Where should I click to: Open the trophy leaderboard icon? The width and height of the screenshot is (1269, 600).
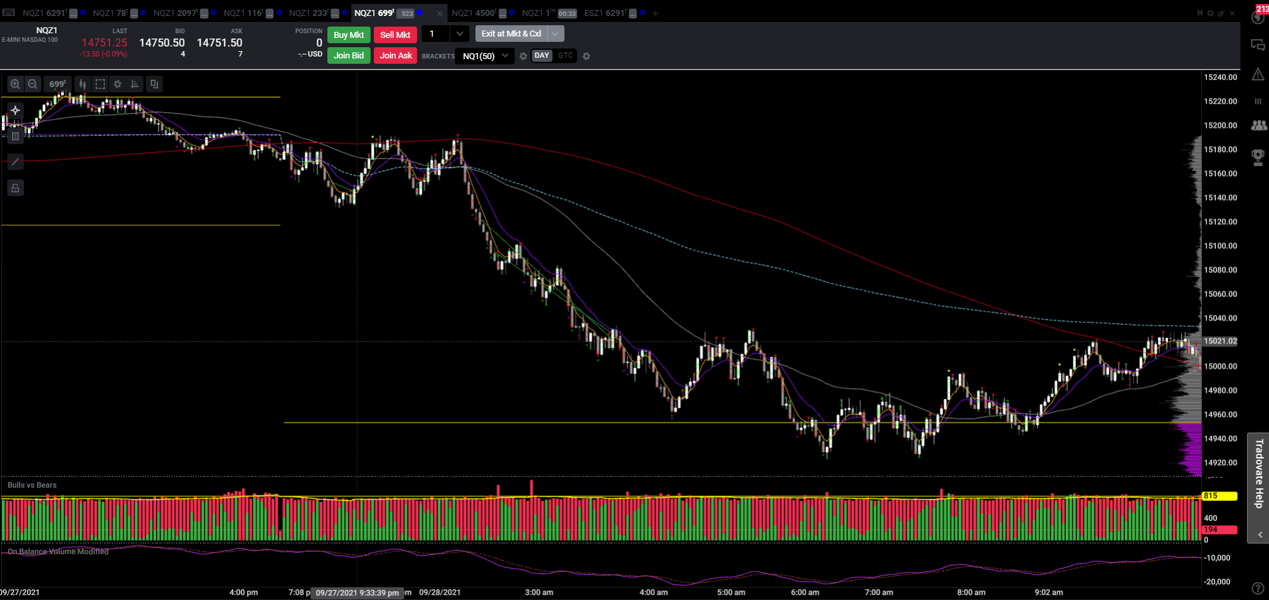pos(1258,157)
